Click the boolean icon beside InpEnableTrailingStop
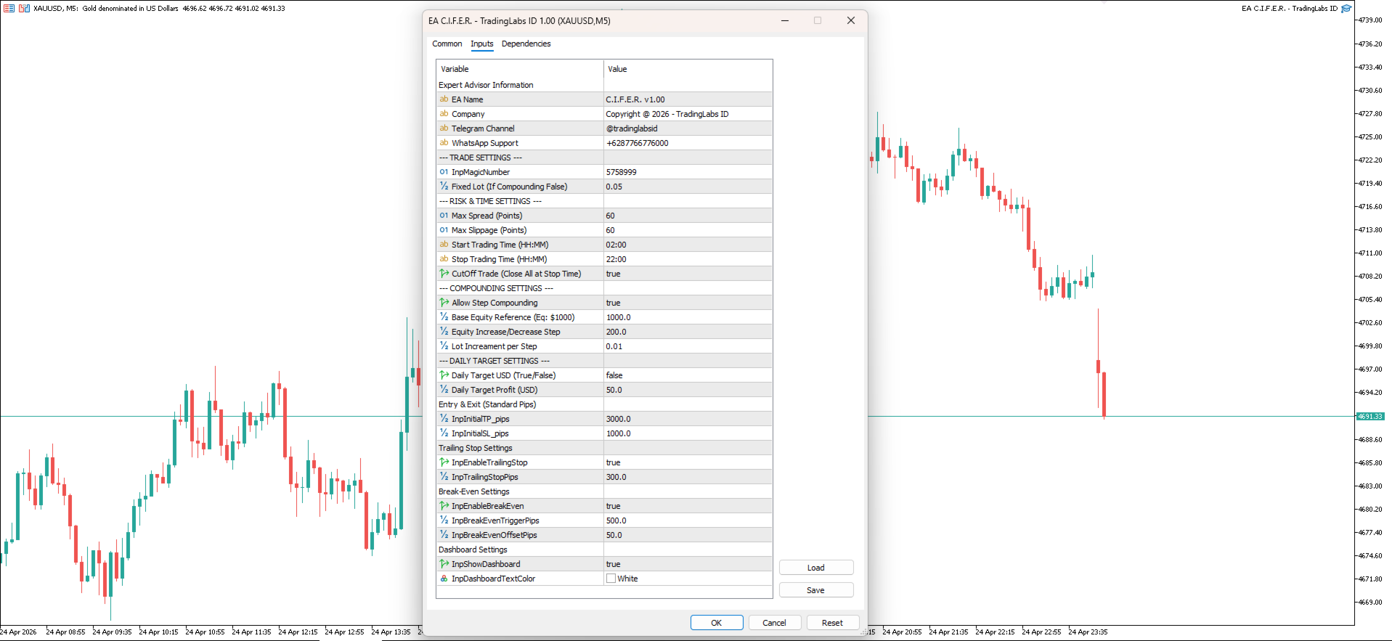The image size is (1392, 641). point(444,462)
